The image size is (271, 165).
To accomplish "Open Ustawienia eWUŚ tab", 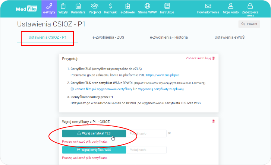I will [x=230, y=38].
